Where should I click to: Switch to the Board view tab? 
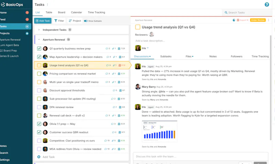[62, 12]
